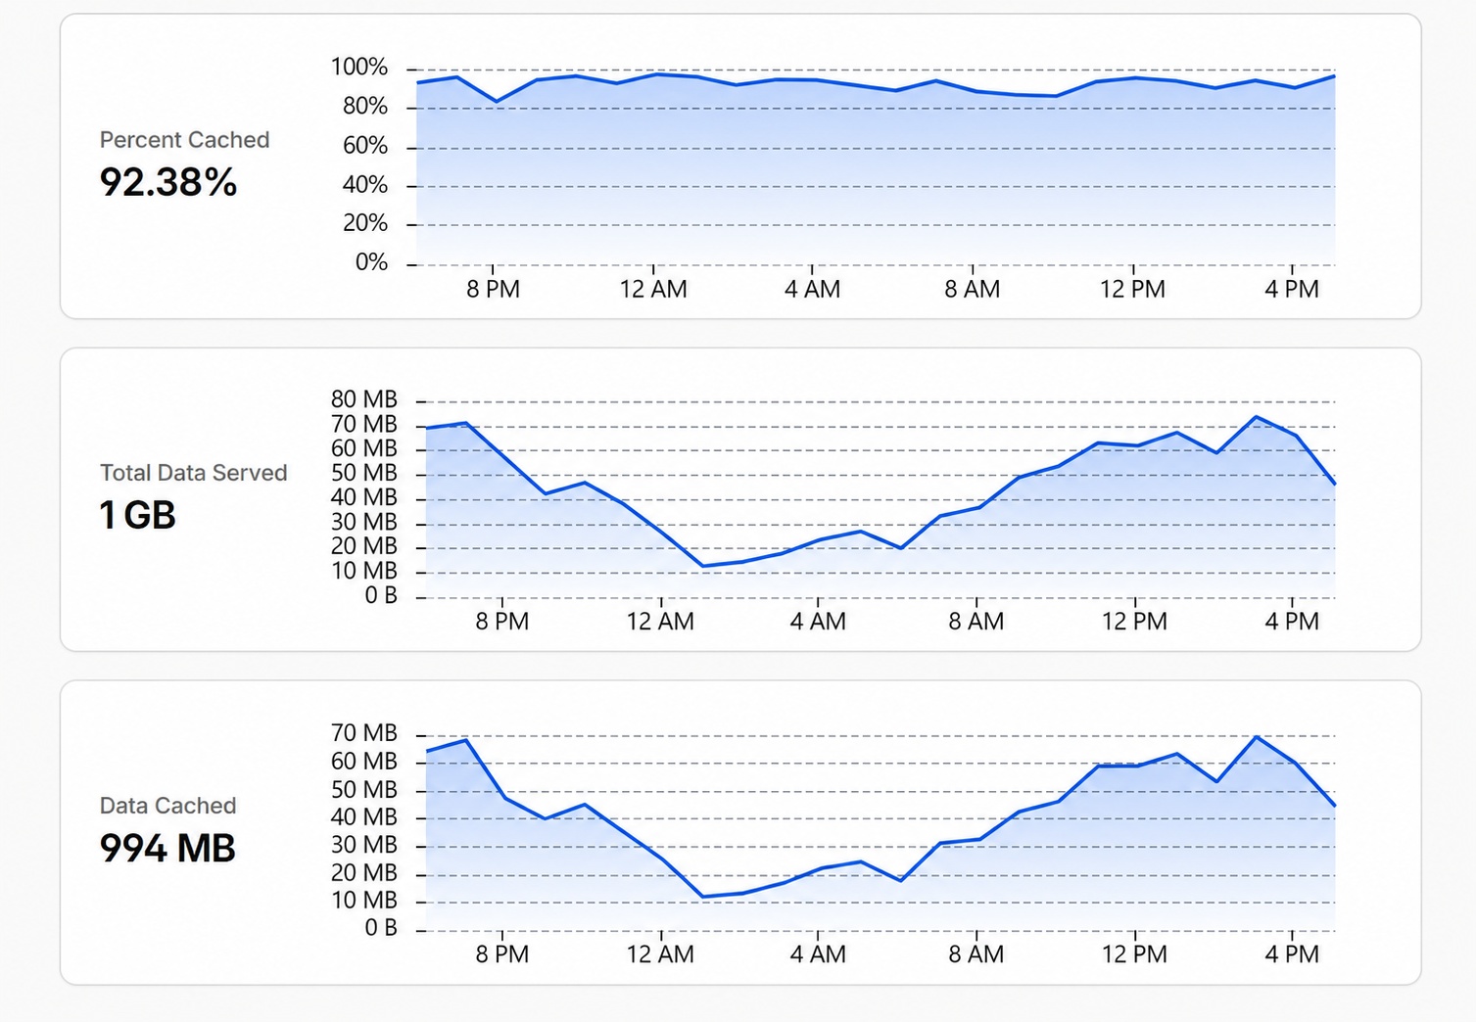Click 8 PM on the Percent Cached chart
Image resolution: width=1476 pixels, height=1022 pixels.
(493, 289)
